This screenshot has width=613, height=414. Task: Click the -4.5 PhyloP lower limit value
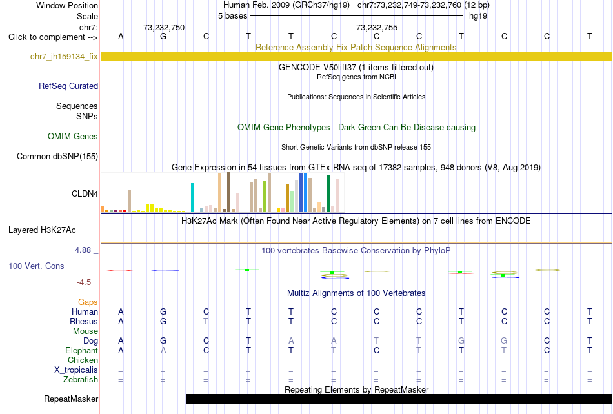84,282
